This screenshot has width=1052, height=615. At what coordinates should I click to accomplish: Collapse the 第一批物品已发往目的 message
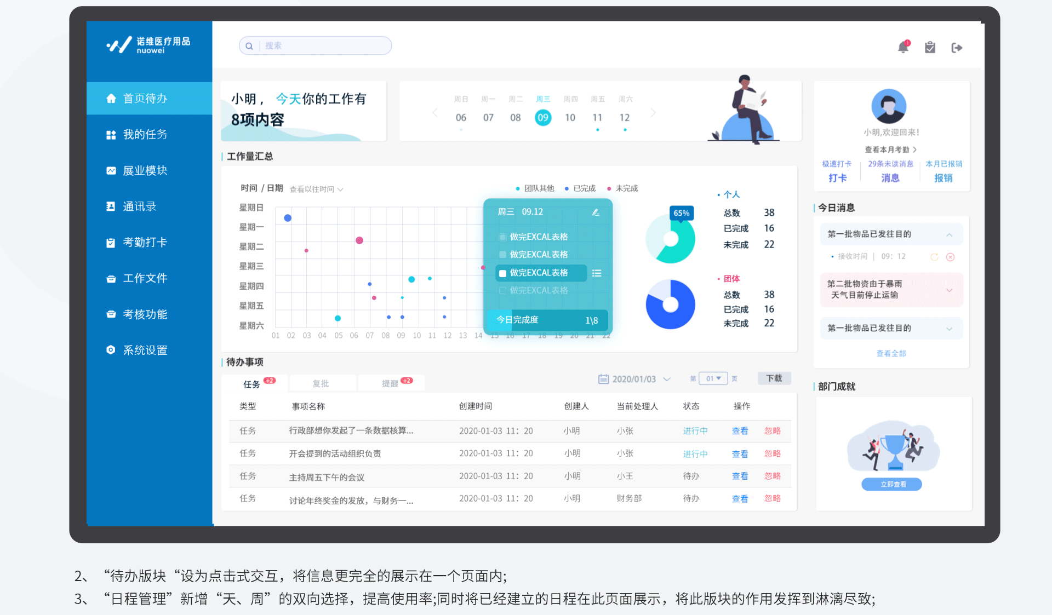pyautogui.click(x=950, y=234)
